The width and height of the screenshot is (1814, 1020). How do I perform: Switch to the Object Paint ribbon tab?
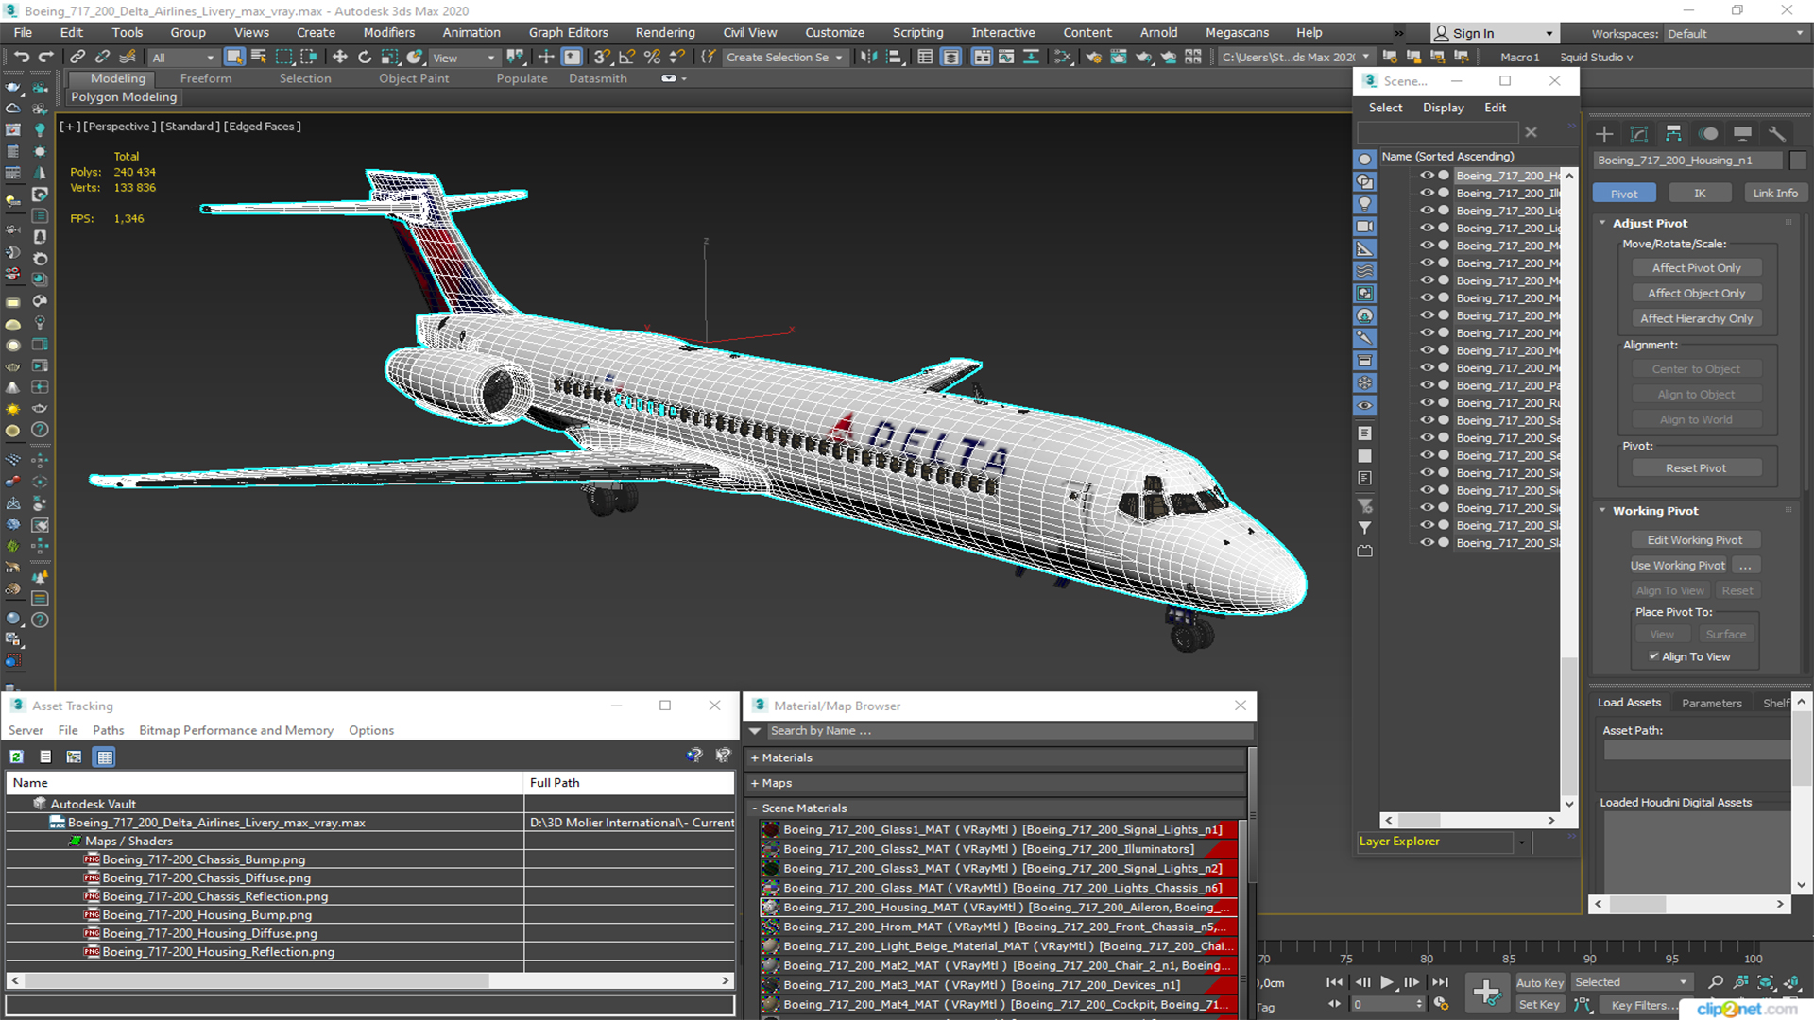coord(414,78)
